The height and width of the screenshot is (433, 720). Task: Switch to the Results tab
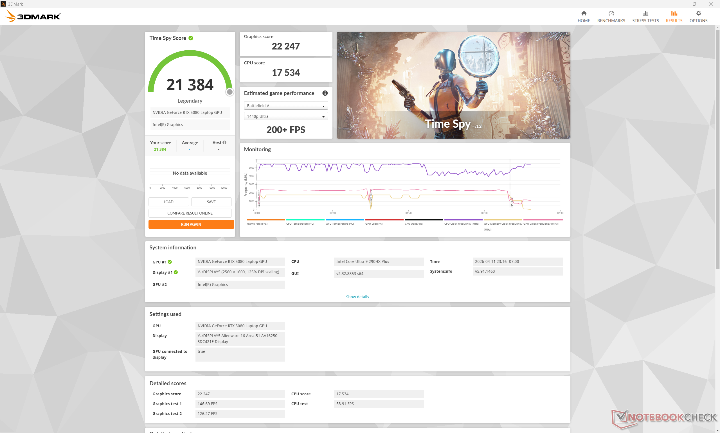(674, 16)
